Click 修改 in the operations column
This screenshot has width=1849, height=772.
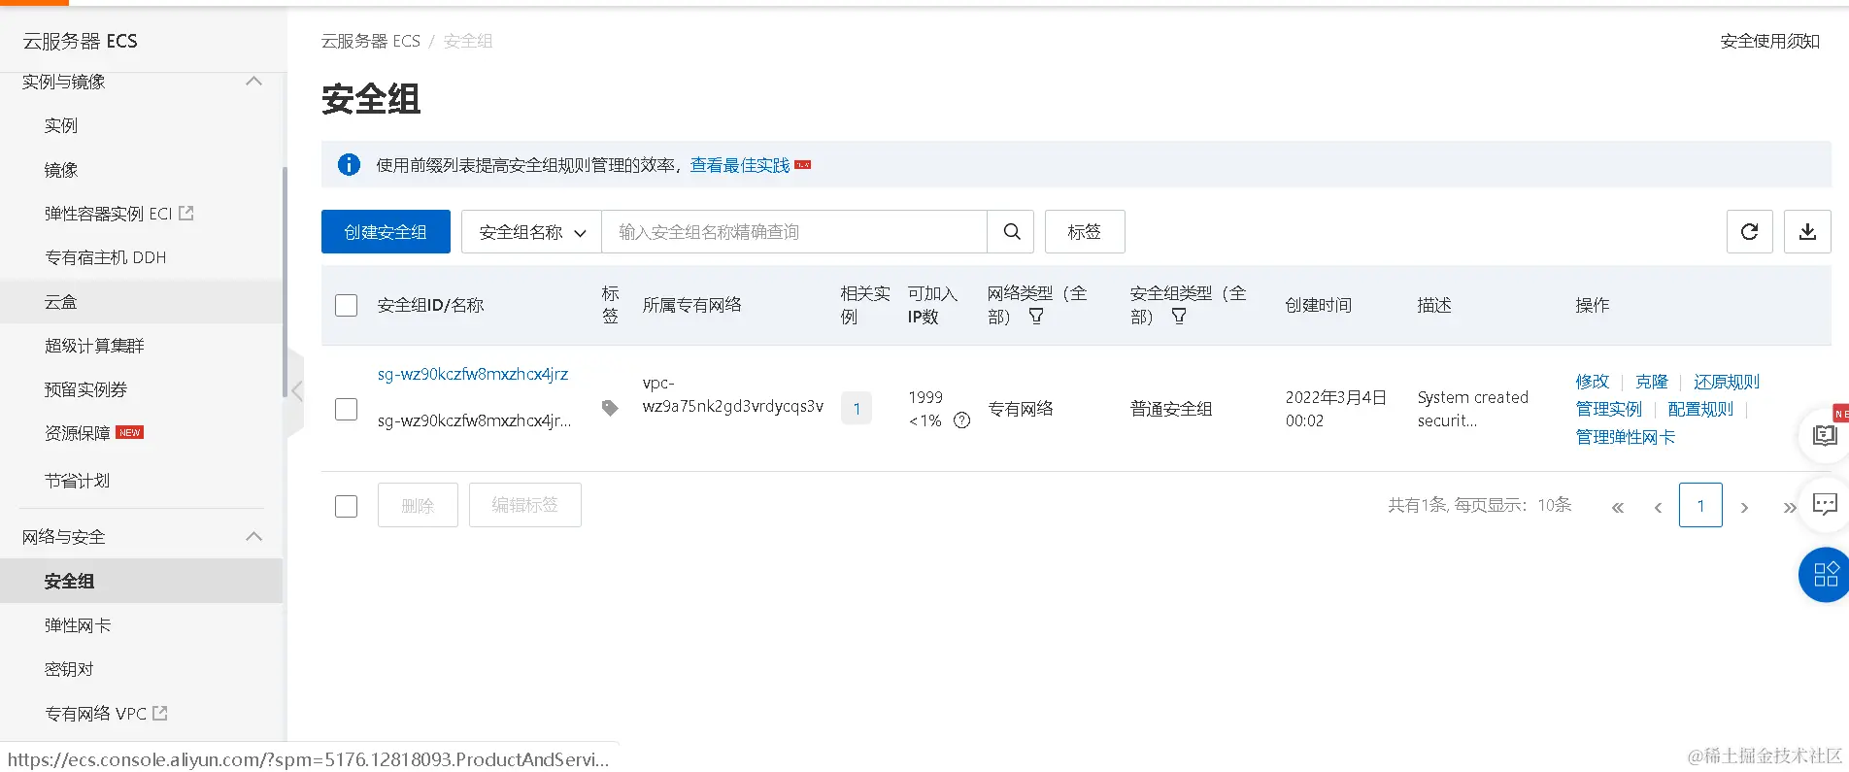coord(1593,382)
